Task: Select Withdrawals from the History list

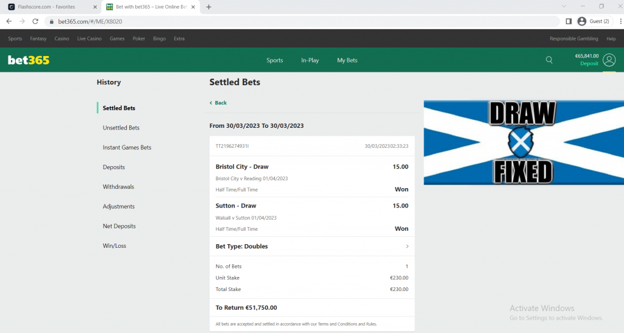Action: pyautogui.click(x=118, y=187)
